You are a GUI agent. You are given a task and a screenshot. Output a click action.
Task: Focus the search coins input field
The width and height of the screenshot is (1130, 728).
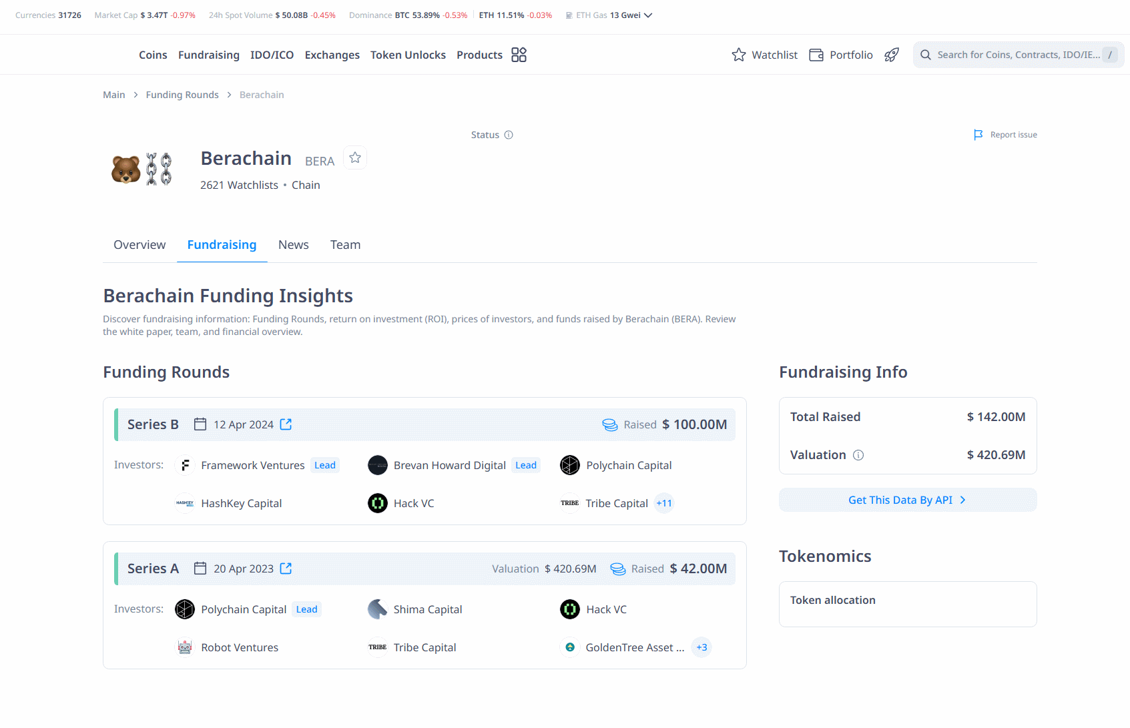[x=1019, y=55]
